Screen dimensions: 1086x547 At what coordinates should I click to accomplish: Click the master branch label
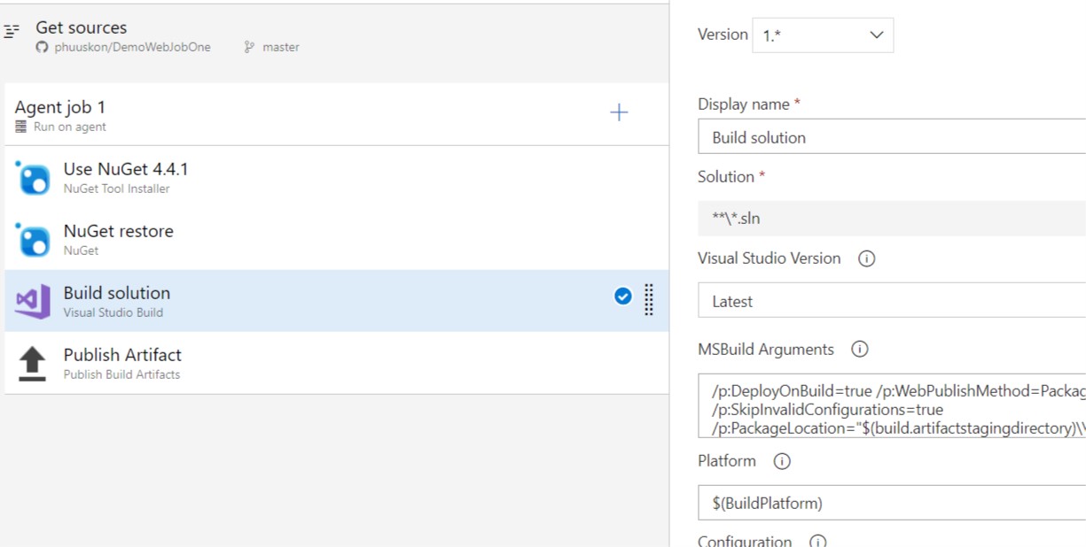[x=281, y=47]
